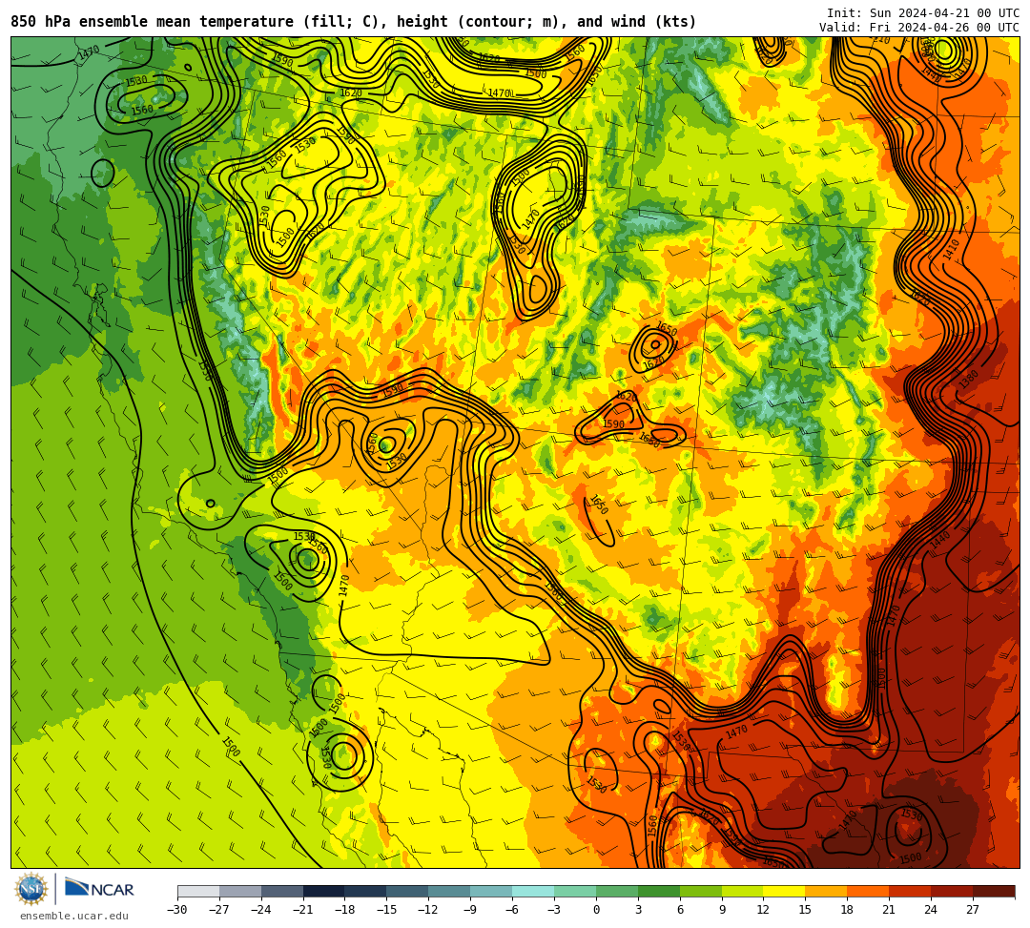Pick the teal swatch between -12 and -9
This screenshot has width=1030, height=928.
click(450, 891)
